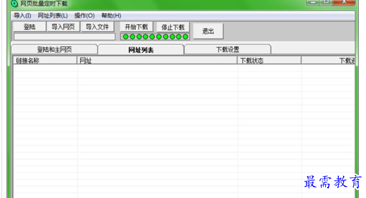
Task: Minimize the 网页批量定时下载 window
Action: 313,3
